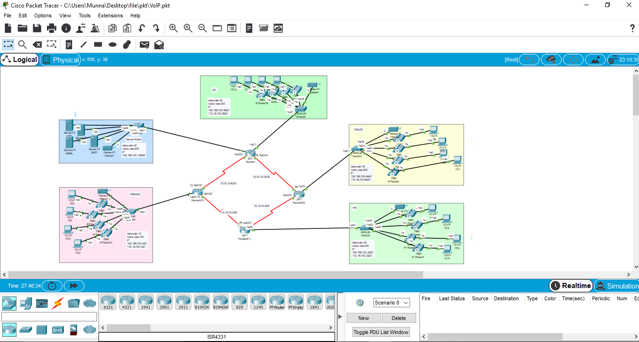The image size is (639, 342).
Task: Click the device search input field
Action: pyautogui.click(x=49, y=317)
